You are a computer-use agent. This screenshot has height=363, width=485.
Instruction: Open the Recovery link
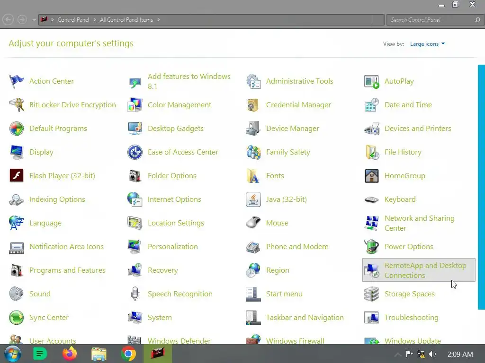tap(163, 270)
